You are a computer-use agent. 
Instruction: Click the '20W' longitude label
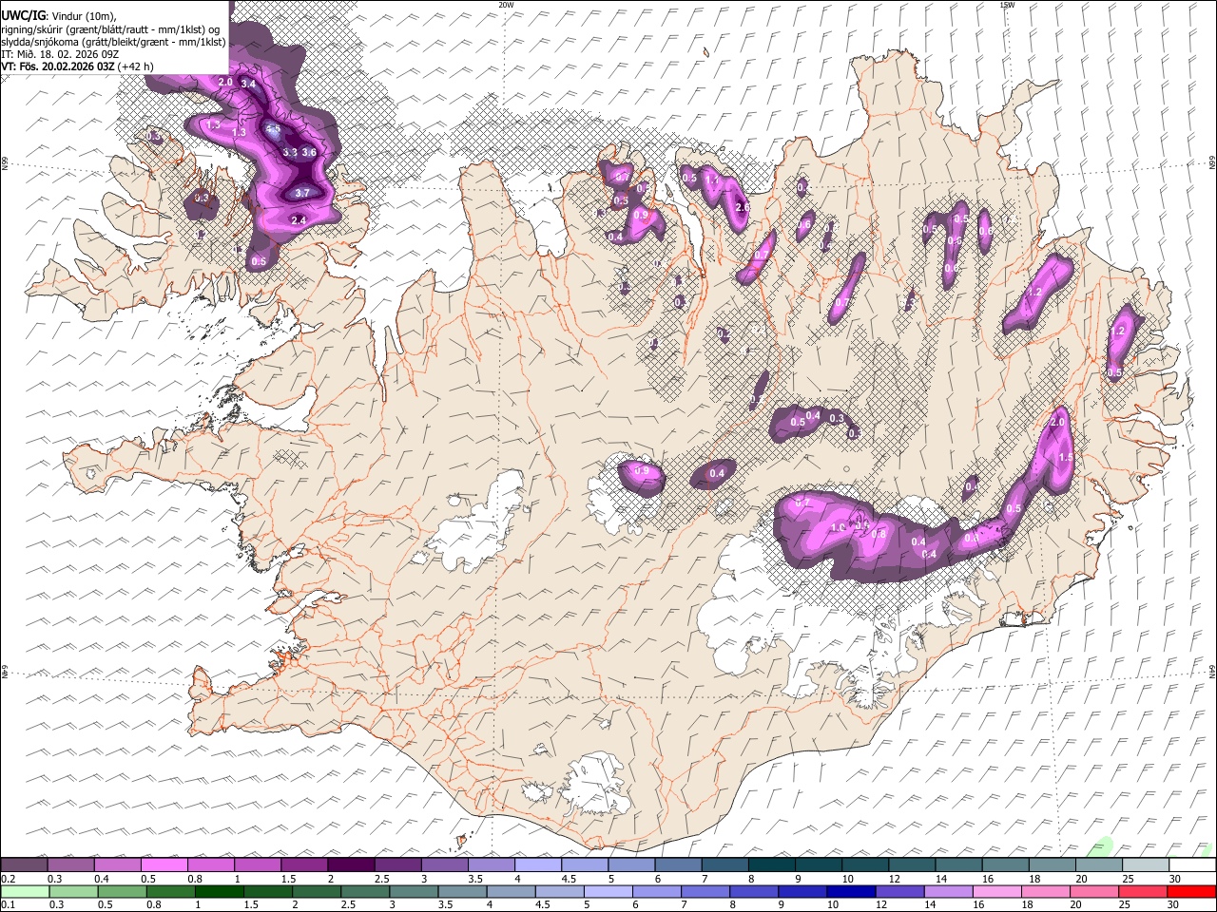(507, 5)
